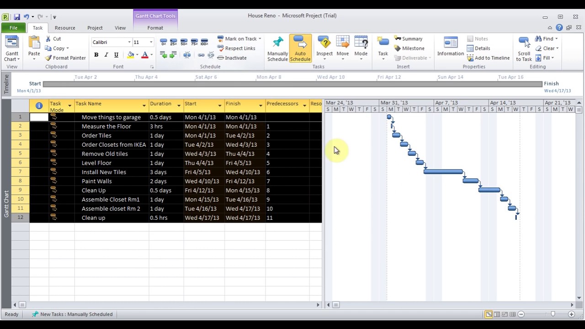Image resolution: width=585 pixels, height=329 pixels.
Task: Open the Duration column filter dropdown
Action: tap(179, 106)
